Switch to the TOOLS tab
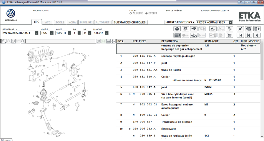The image size is (264, 141). [60, 22]
